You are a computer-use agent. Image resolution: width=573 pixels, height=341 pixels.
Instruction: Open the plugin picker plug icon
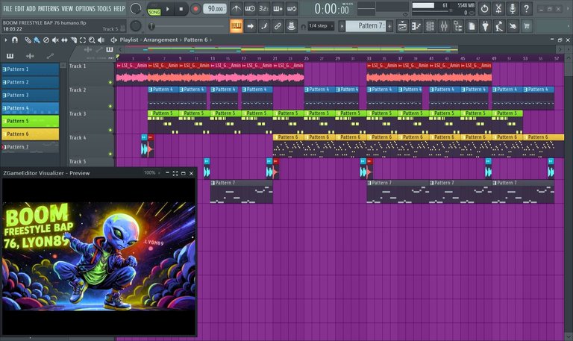485,26
